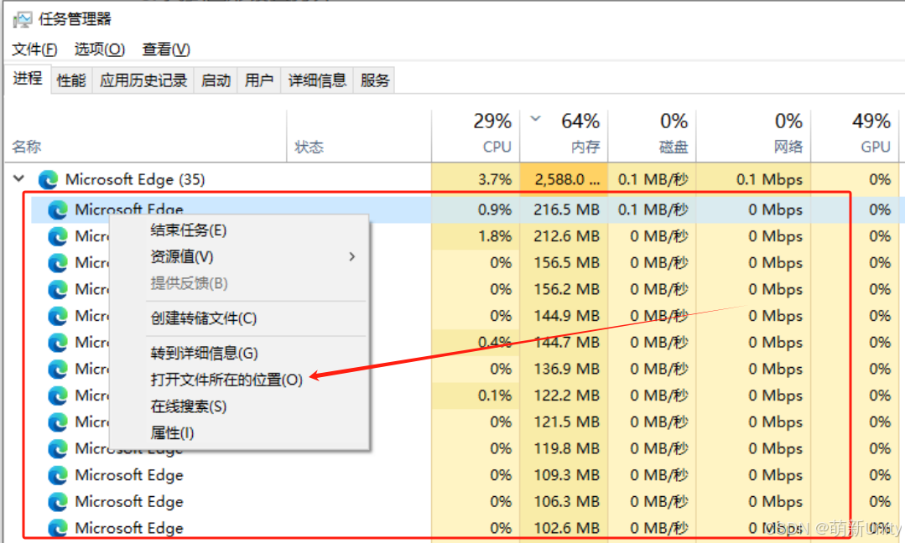
Task: Click Edge icon in 144.9 MB row
Action: (58, 316)
